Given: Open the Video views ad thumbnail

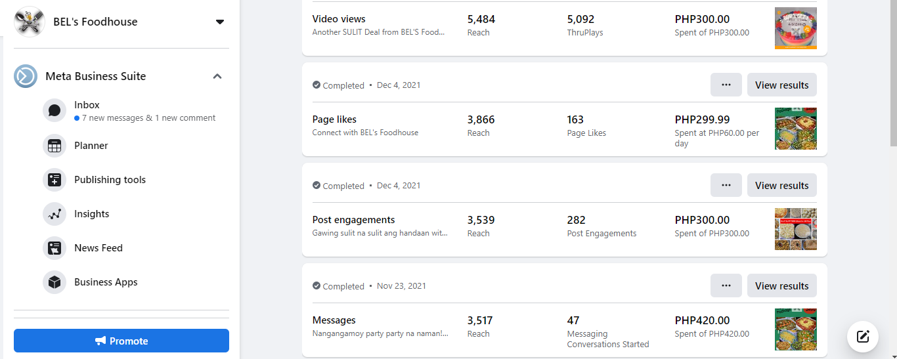Looking at the screenshot, I should point(795,28).
